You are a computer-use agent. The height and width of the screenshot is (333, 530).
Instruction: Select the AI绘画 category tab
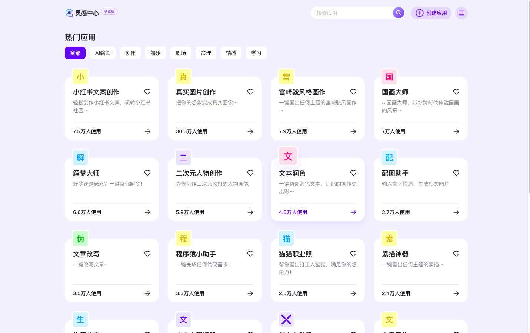(x=103, y=53)
